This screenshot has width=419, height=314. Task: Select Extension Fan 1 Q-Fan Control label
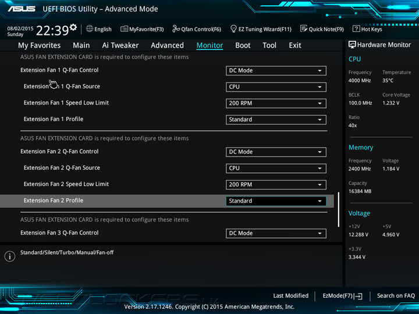(x=59, y=70)
